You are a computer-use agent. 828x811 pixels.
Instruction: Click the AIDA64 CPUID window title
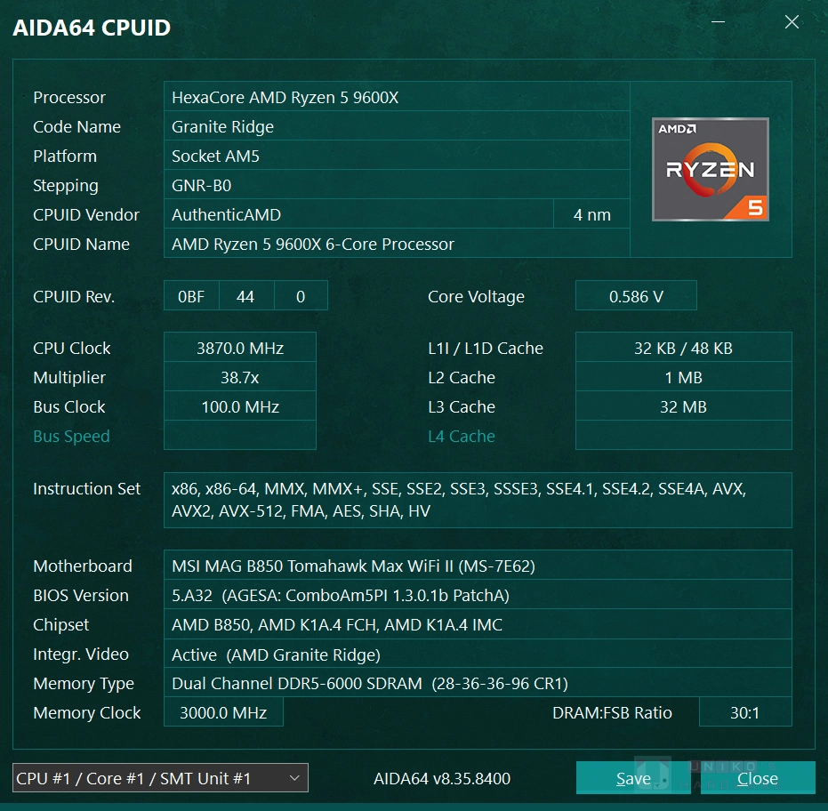point(92,28)
